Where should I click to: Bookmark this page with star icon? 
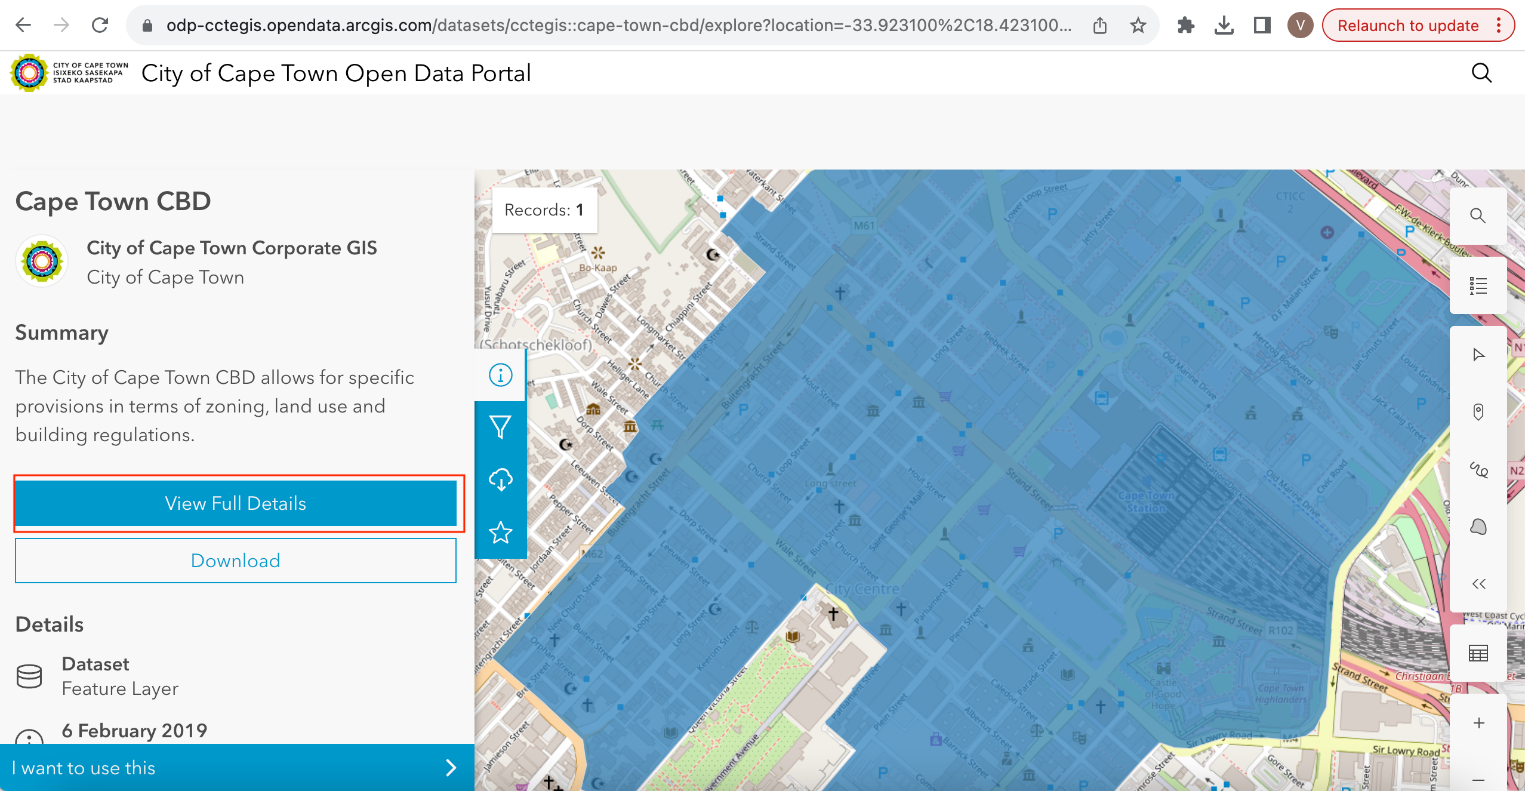(1138, 25)
